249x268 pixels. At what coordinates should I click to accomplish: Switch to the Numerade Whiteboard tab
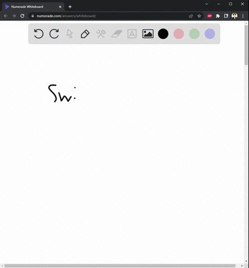(33, 7)
